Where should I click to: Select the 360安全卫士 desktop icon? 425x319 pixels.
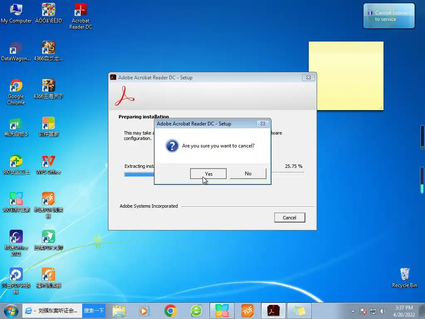coord(16,165)
